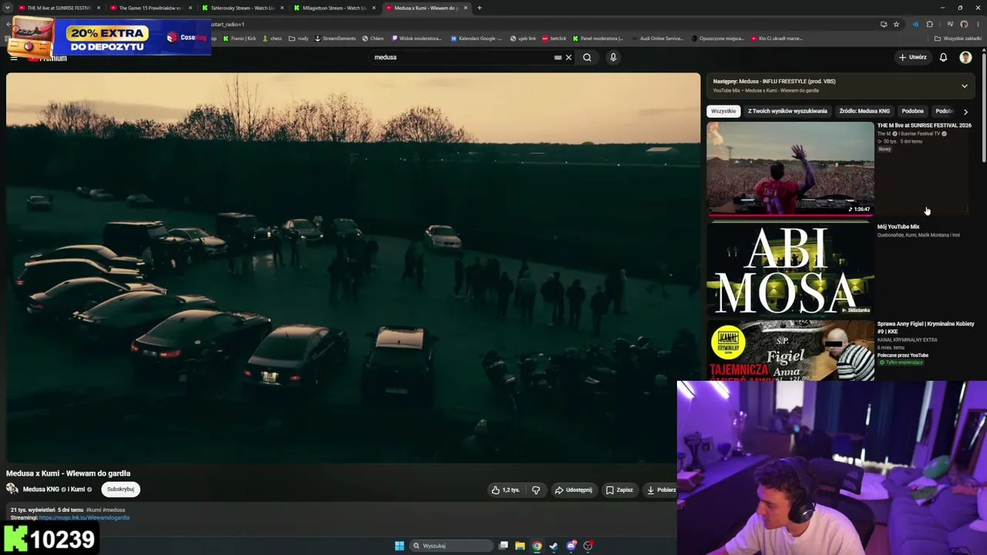
Task: Click the search magnifier button
Action: (587, 57)
